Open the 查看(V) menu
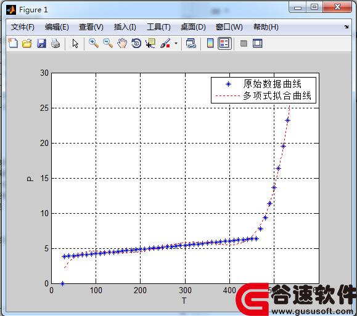The height and width of the screenshot is (316, 357). (91, 27)
